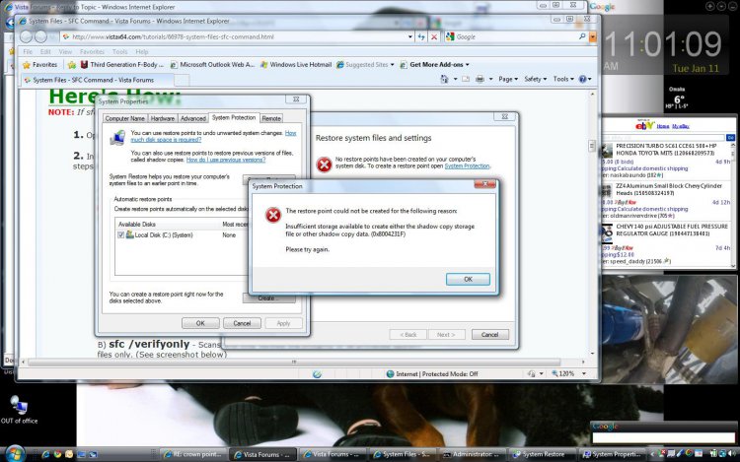Open the View menu in Internet Explorer
Screen dimensions: 740x462
coord(65,52)
